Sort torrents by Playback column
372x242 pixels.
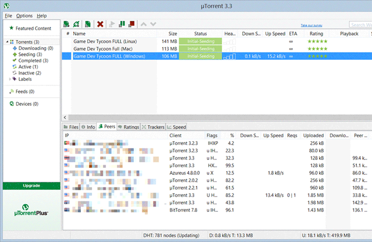pos(349,34)
